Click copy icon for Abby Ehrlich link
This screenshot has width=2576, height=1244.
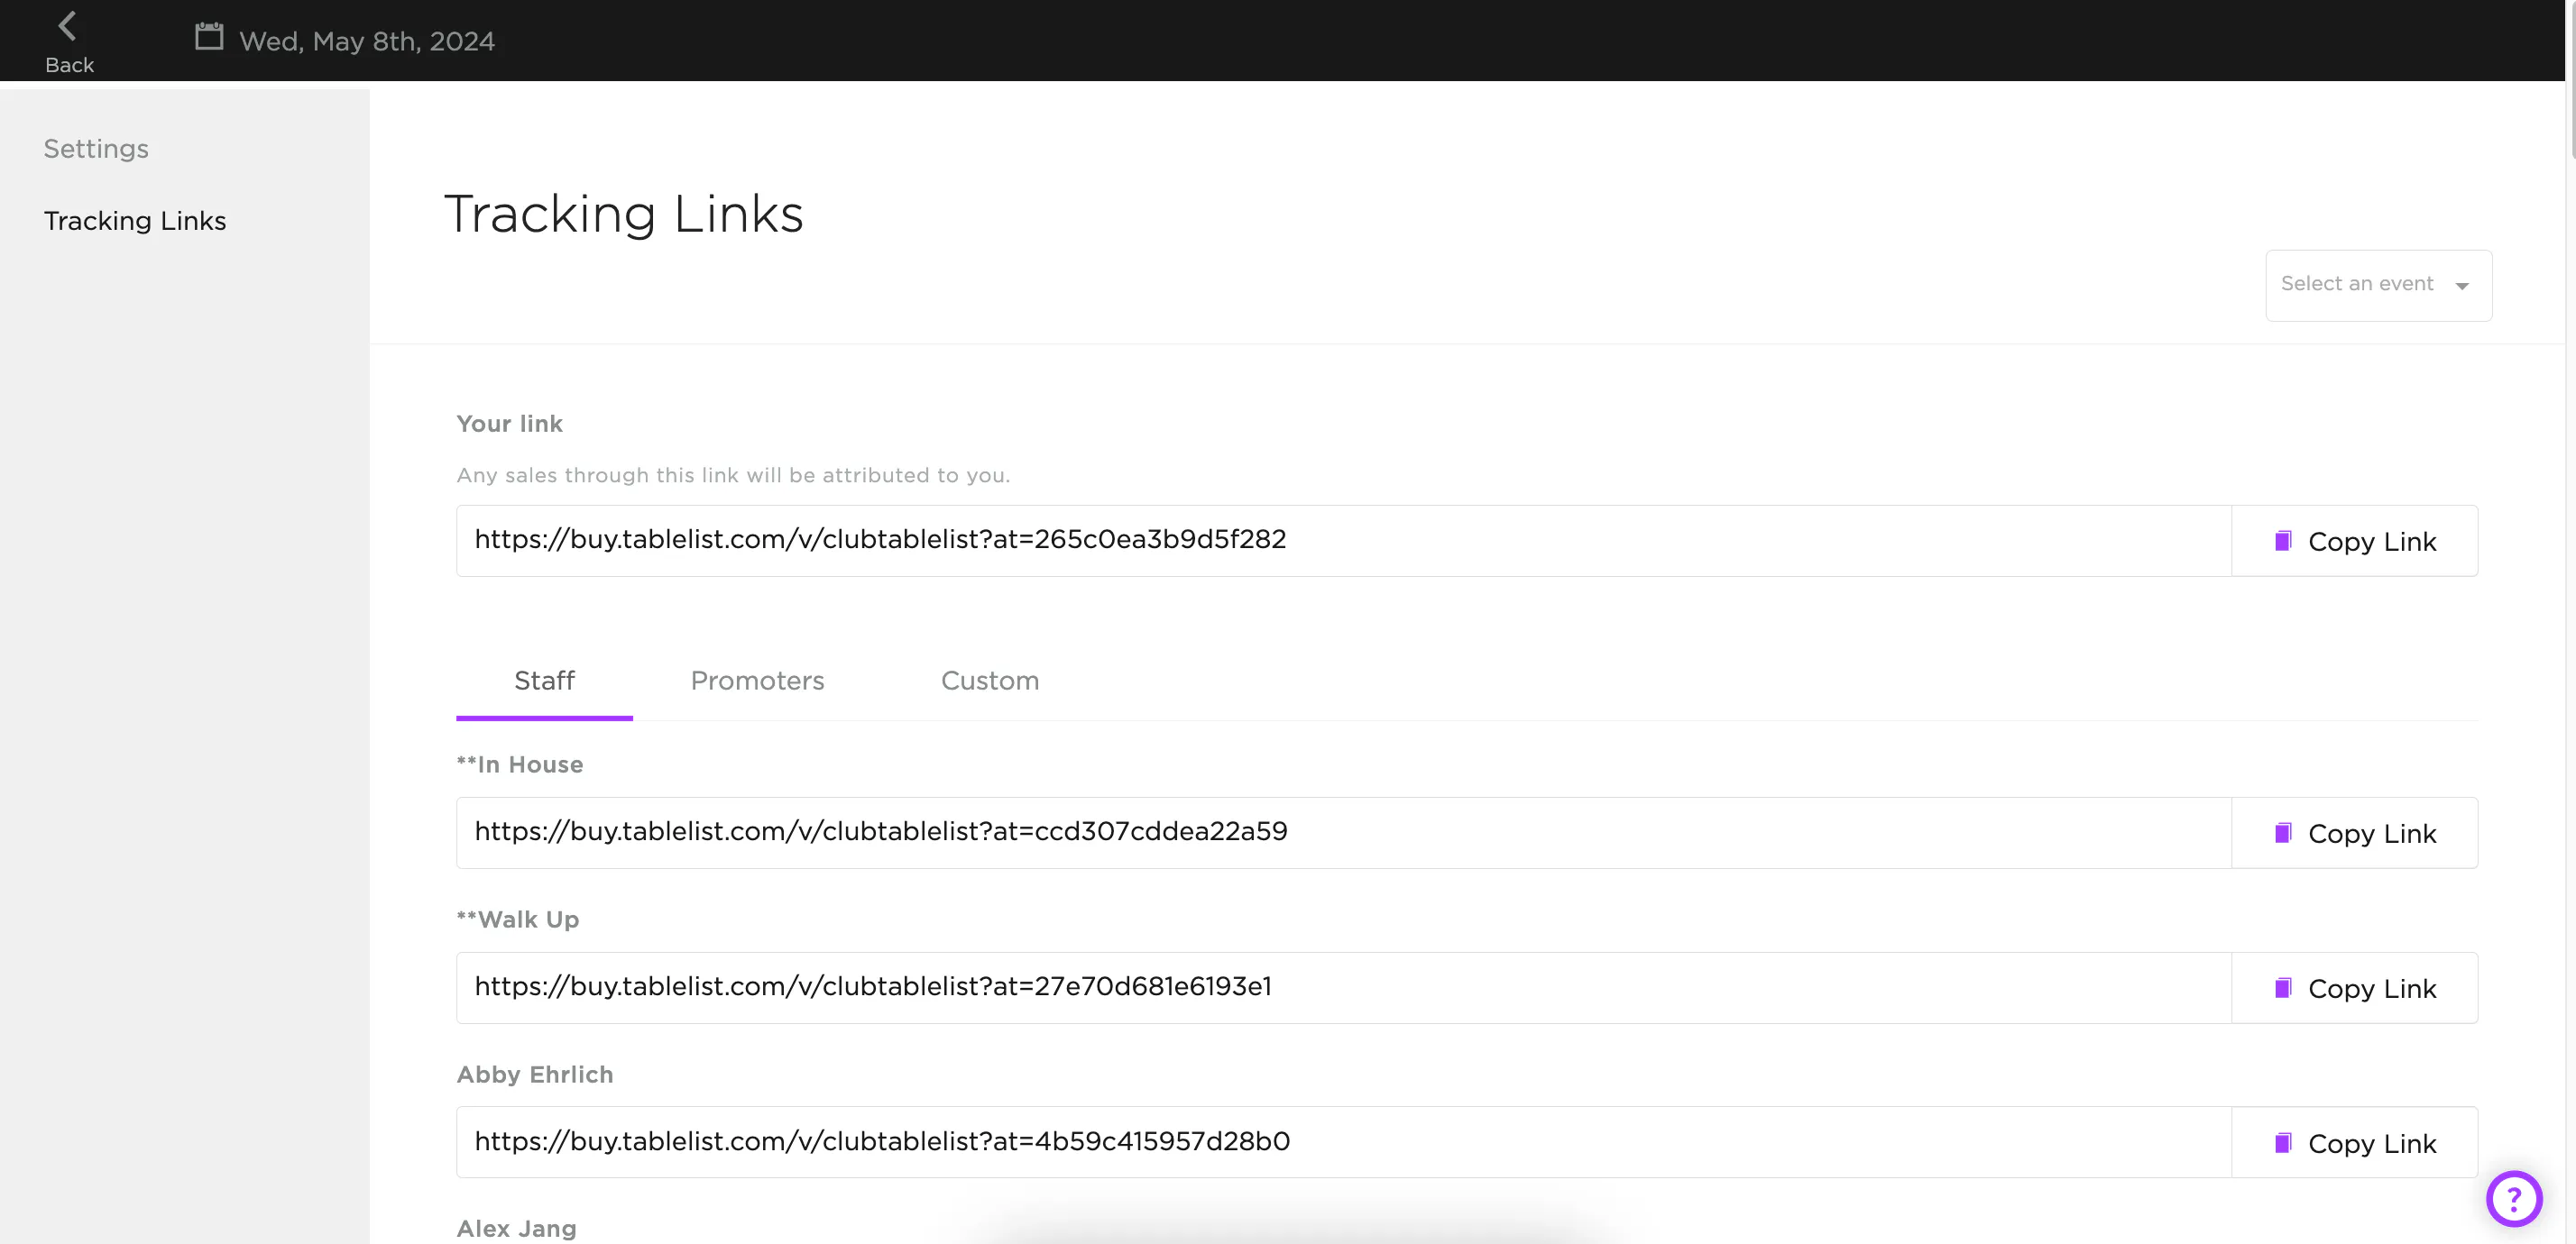point(2282,1143)
